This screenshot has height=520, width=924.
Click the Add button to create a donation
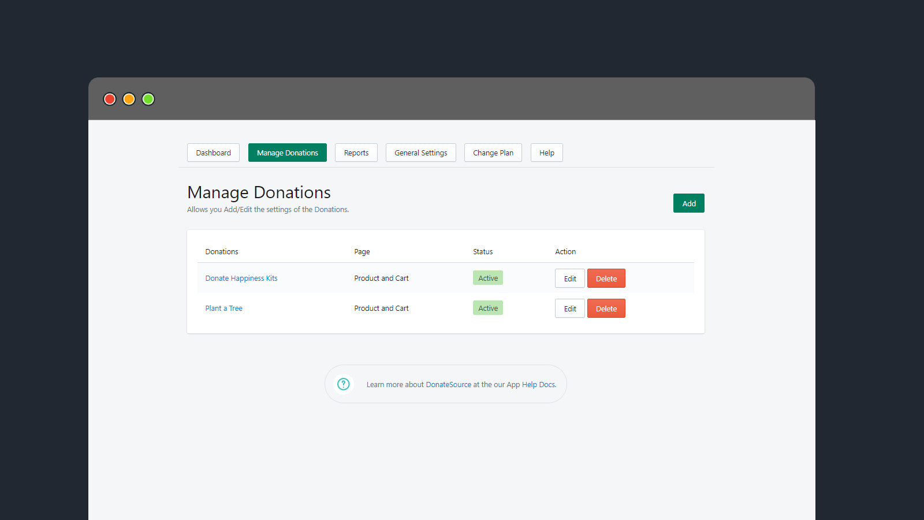coord(688,203)
